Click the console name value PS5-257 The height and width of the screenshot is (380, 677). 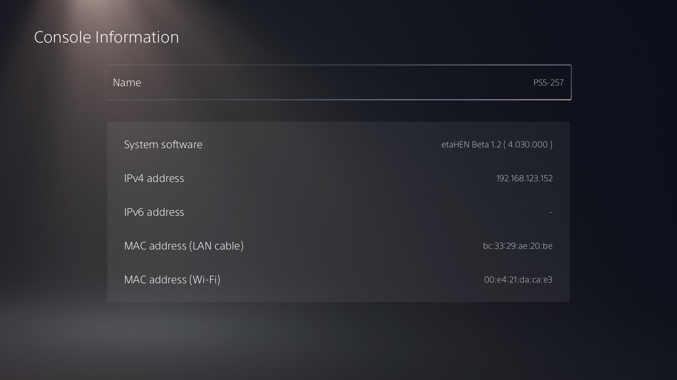pyautogui.click(x=548, y=82)
